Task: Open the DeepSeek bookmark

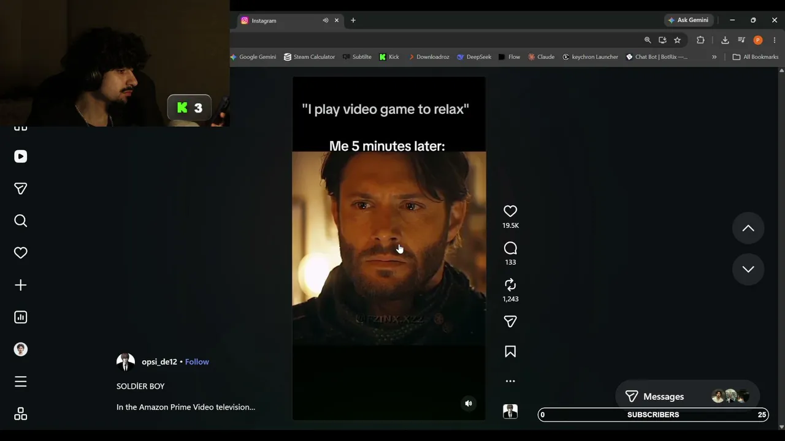Action: coord(474,57)
